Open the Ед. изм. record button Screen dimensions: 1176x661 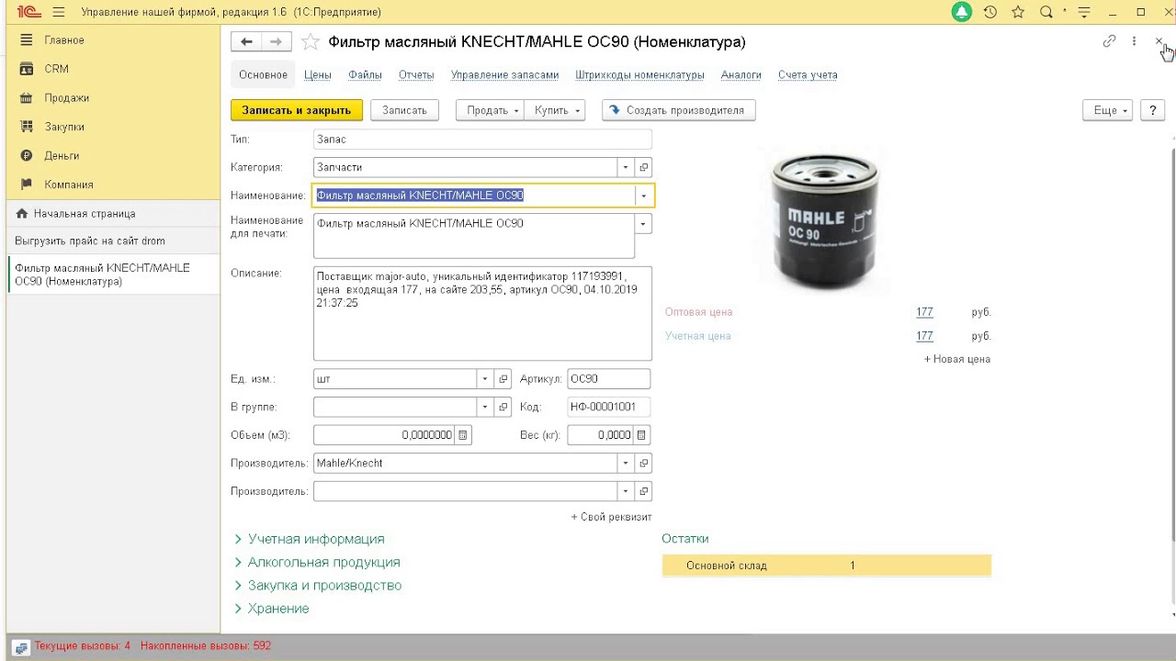pyautogui.click(x=503, y=379)
